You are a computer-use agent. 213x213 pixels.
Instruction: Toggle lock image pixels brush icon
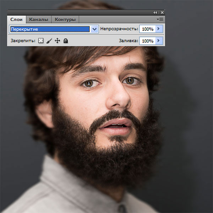tap(49, 41)
